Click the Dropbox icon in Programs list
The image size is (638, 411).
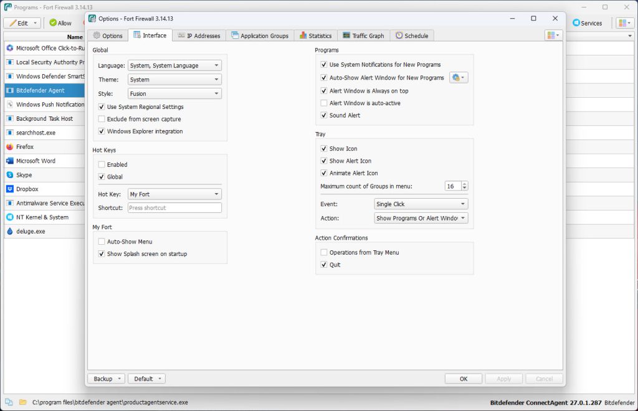click(x=10, y=189)
